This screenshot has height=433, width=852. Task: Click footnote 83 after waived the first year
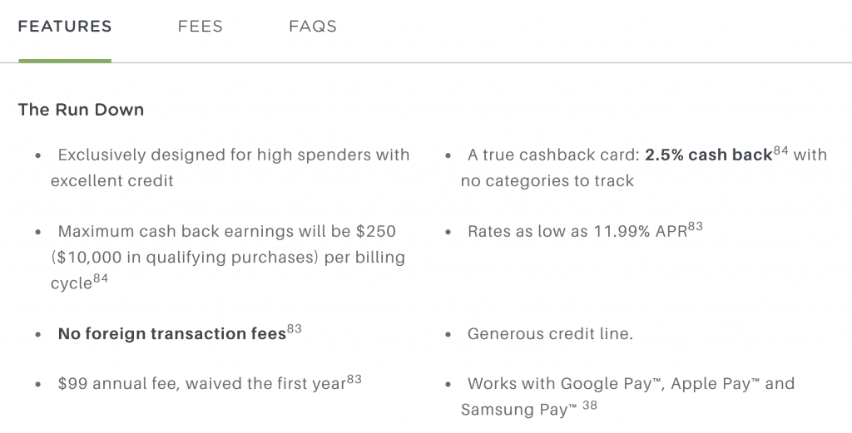pos(354,379)
